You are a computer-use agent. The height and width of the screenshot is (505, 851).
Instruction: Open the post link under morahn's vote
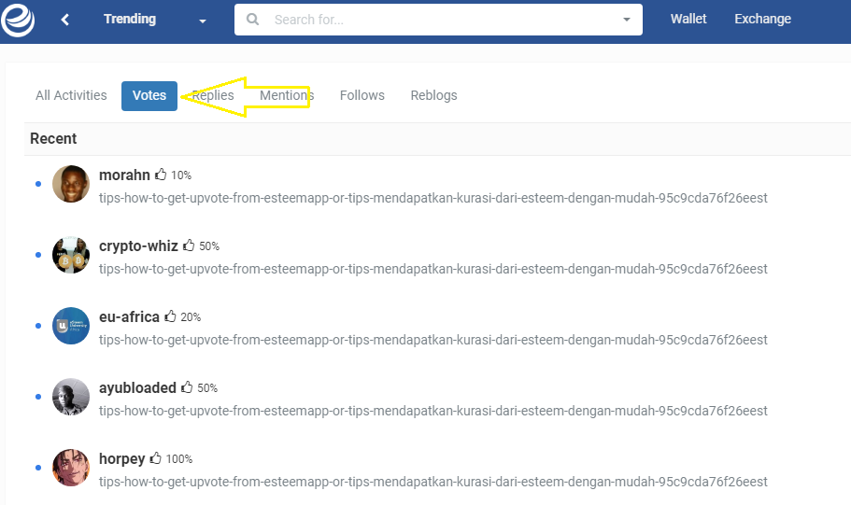(433, 198)
